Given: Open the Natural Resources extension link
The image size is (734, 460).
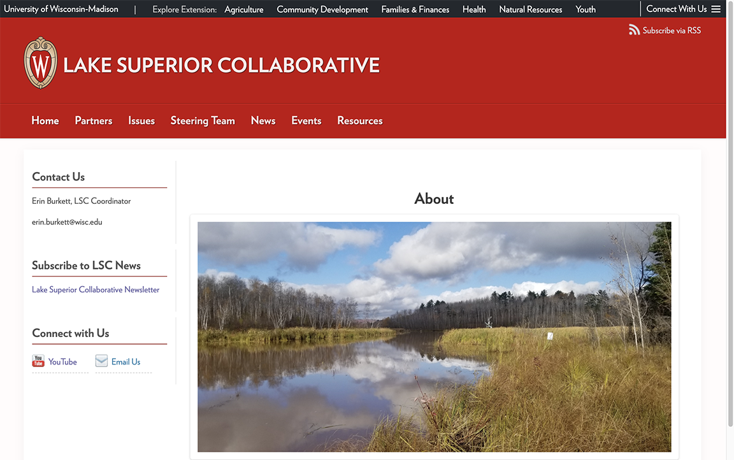Looking at the screenshot, I should 530,10.
